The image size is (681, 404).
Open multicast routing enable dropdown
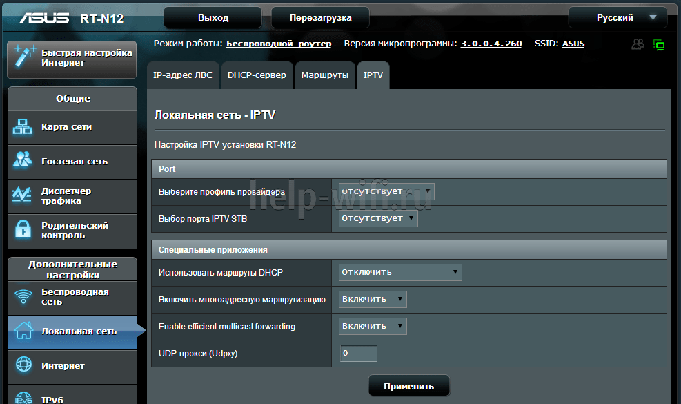[x=373, y=299]
